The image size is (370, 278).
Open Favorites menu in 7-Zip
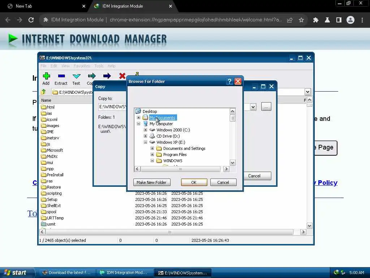pyautogui.click(x=82, y=66)
